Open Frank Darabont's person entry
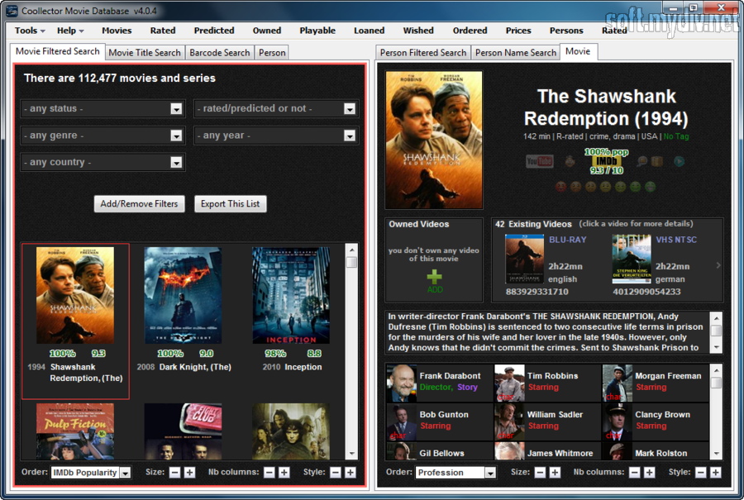 coord(440,383)
